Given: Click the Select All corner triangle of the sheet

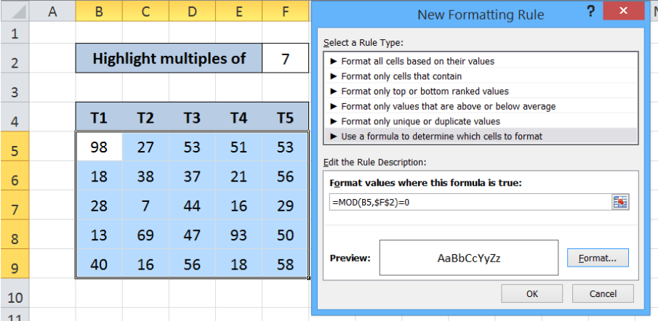Looking at the screenshot, I should click(x=15, y=10).
